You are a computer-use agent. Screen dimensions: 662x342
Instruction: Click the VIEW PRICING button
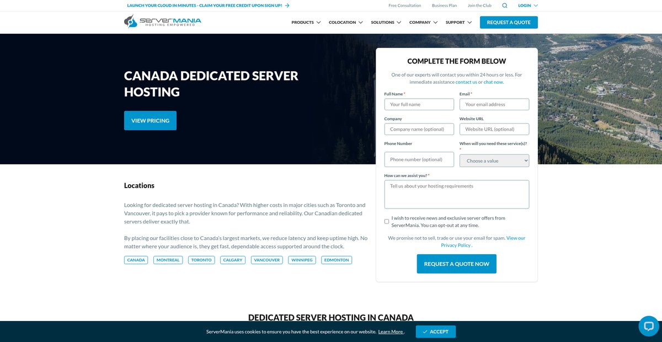tap(150, 120)
